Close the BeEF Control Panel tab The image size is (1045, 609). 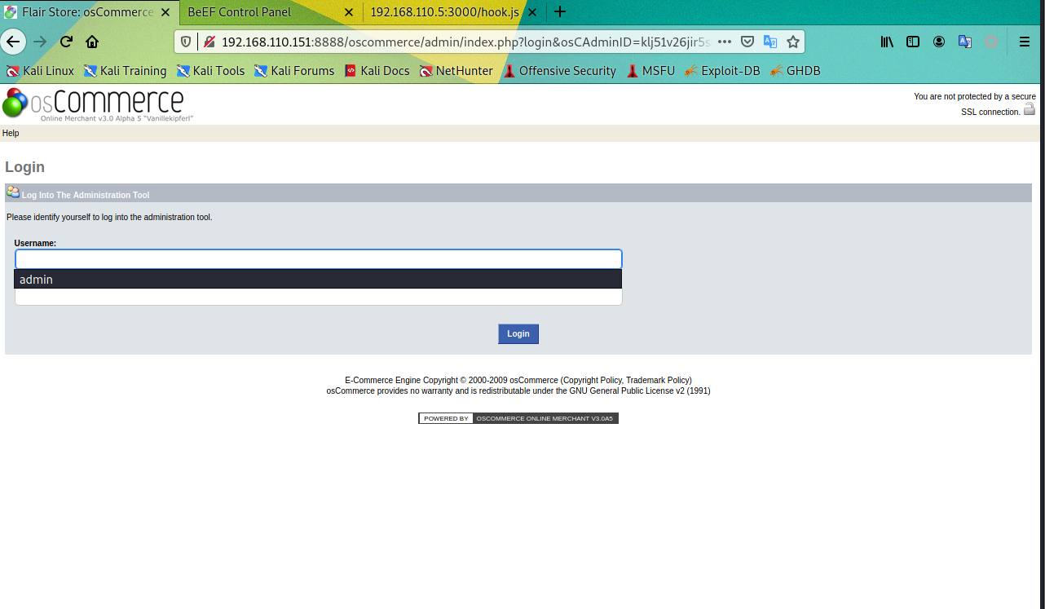click(349, 12)
